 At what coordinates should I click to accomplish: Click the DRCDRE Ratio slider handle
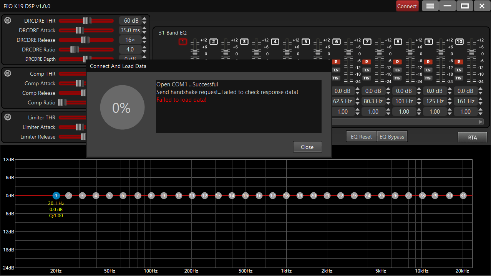pyautogui.click(x=74, y=50)
